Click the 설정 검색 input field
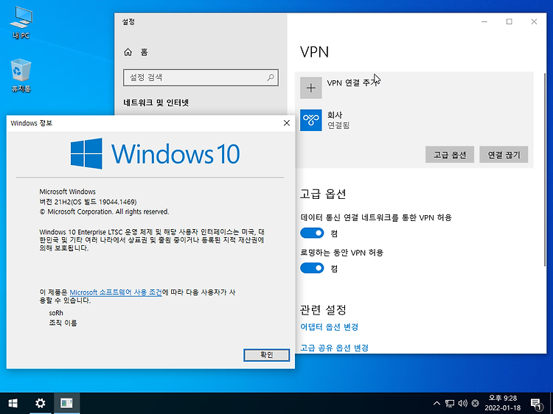 click(x=201, y=77)
